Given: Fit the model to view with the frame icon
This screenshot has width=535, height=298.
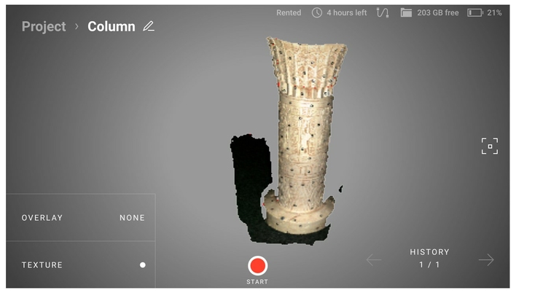Looking at the screenshot, I should click(490, 146).
